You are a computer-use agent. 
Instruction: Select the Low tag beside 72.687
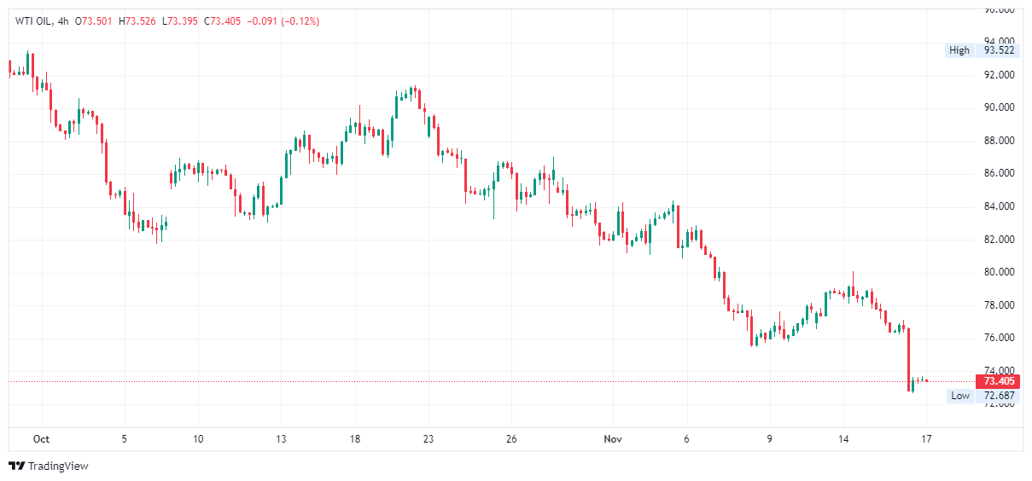(960, 396)
